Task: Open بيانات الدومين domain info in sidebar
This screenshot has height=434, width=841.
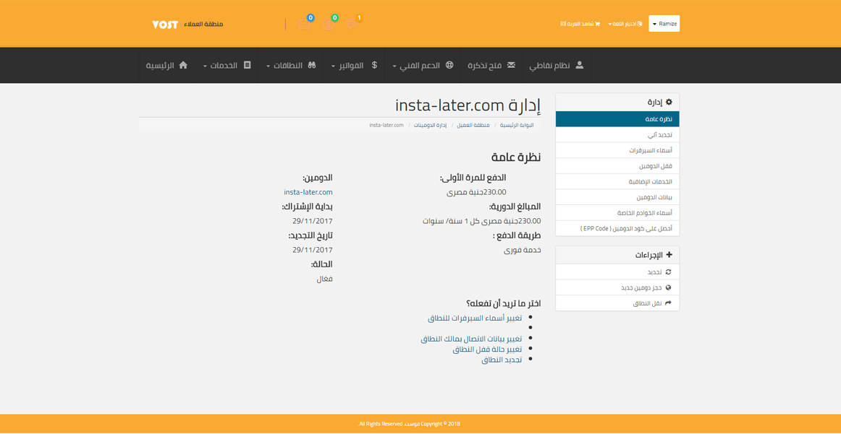Action: (617, 197)
